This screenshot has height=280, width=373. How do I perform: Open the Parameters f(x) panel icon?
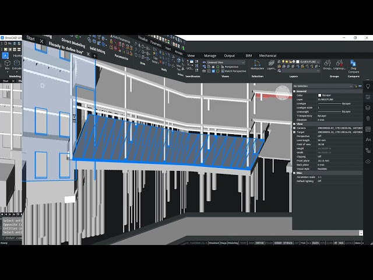(368, 140)
